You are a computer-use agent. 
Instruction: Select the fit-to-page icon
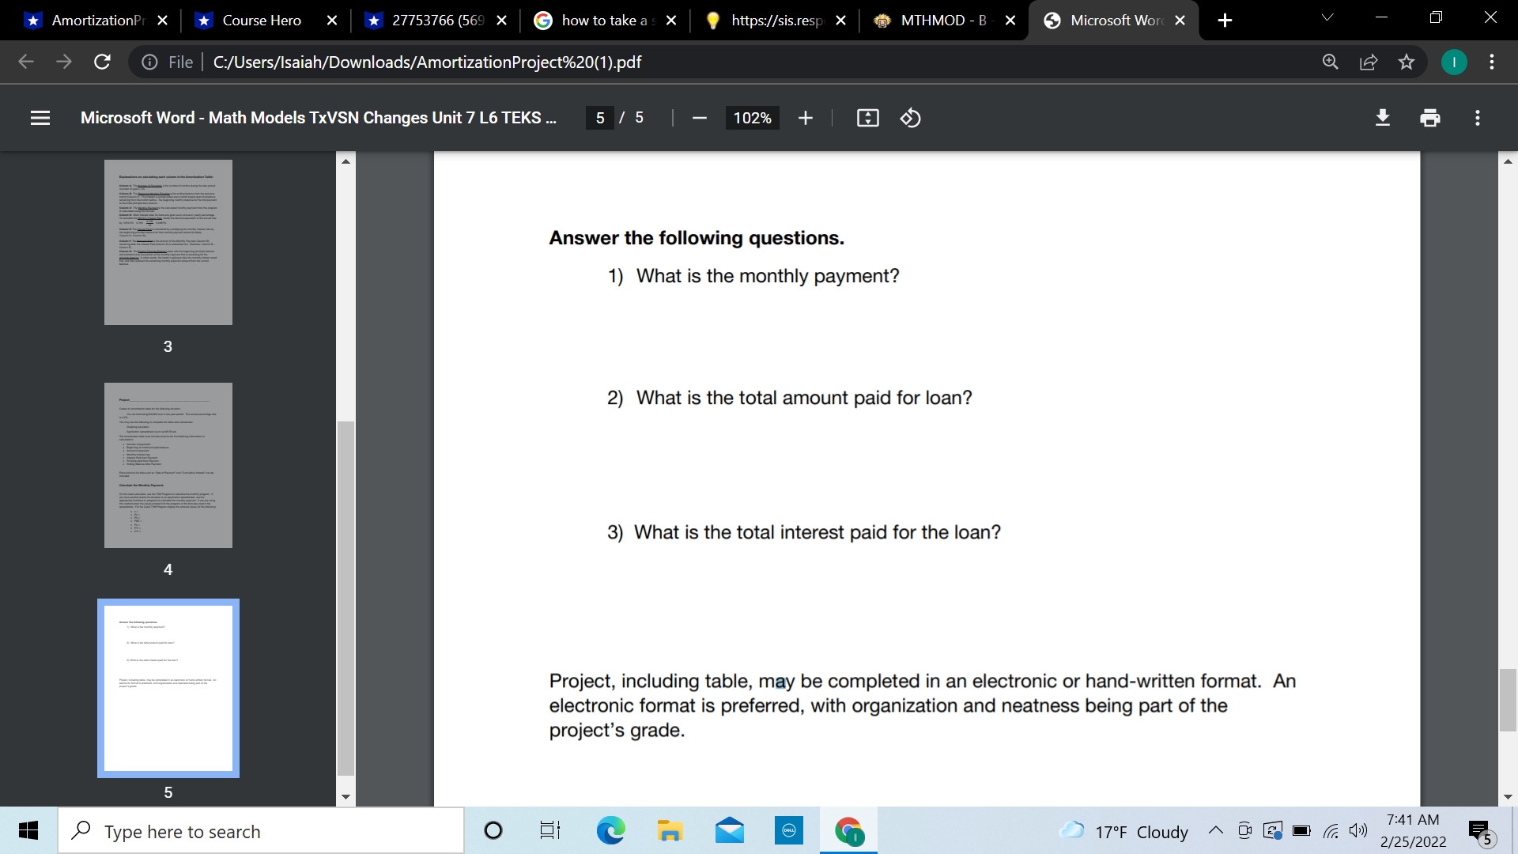867,118
